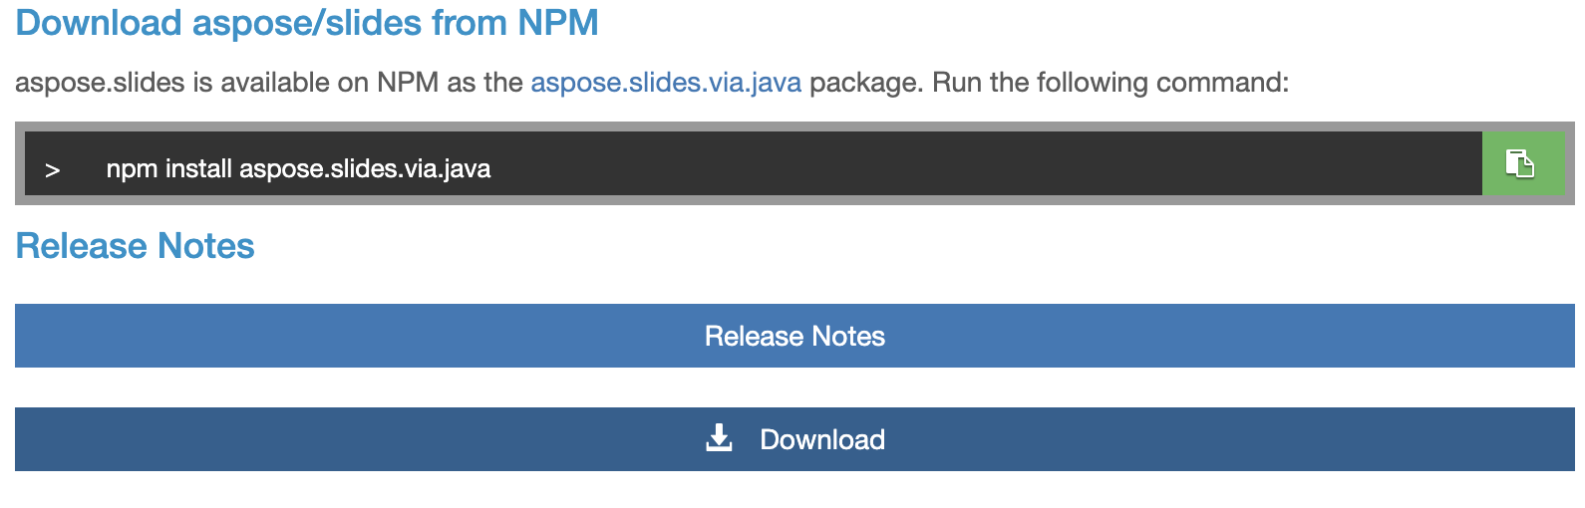The image size is (1585, 508).
Task: Click the 'Release Notes' section heading
Action: point(136,246)
